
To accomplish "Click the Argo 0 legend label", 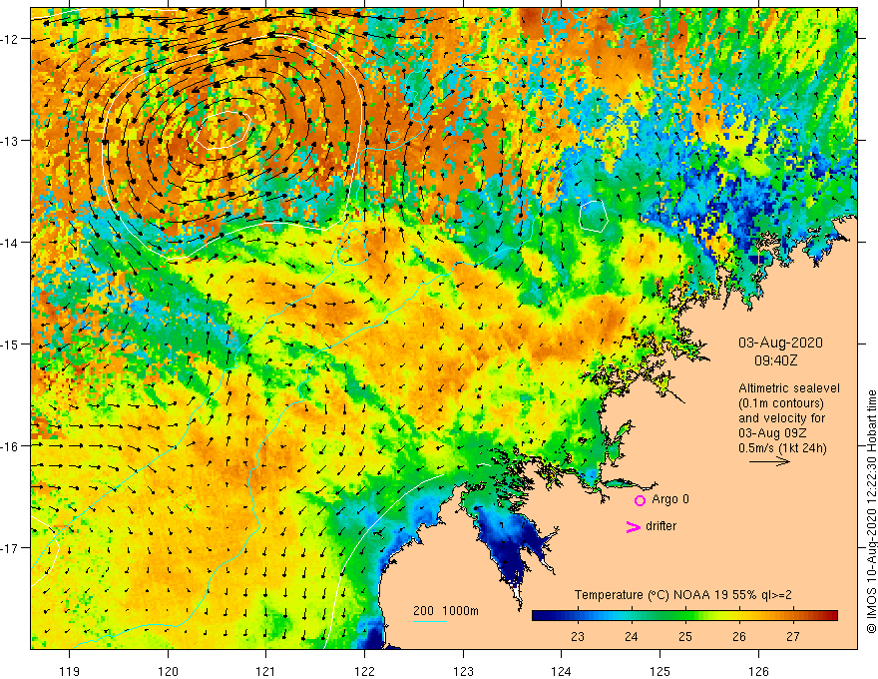I will point(670,499).
